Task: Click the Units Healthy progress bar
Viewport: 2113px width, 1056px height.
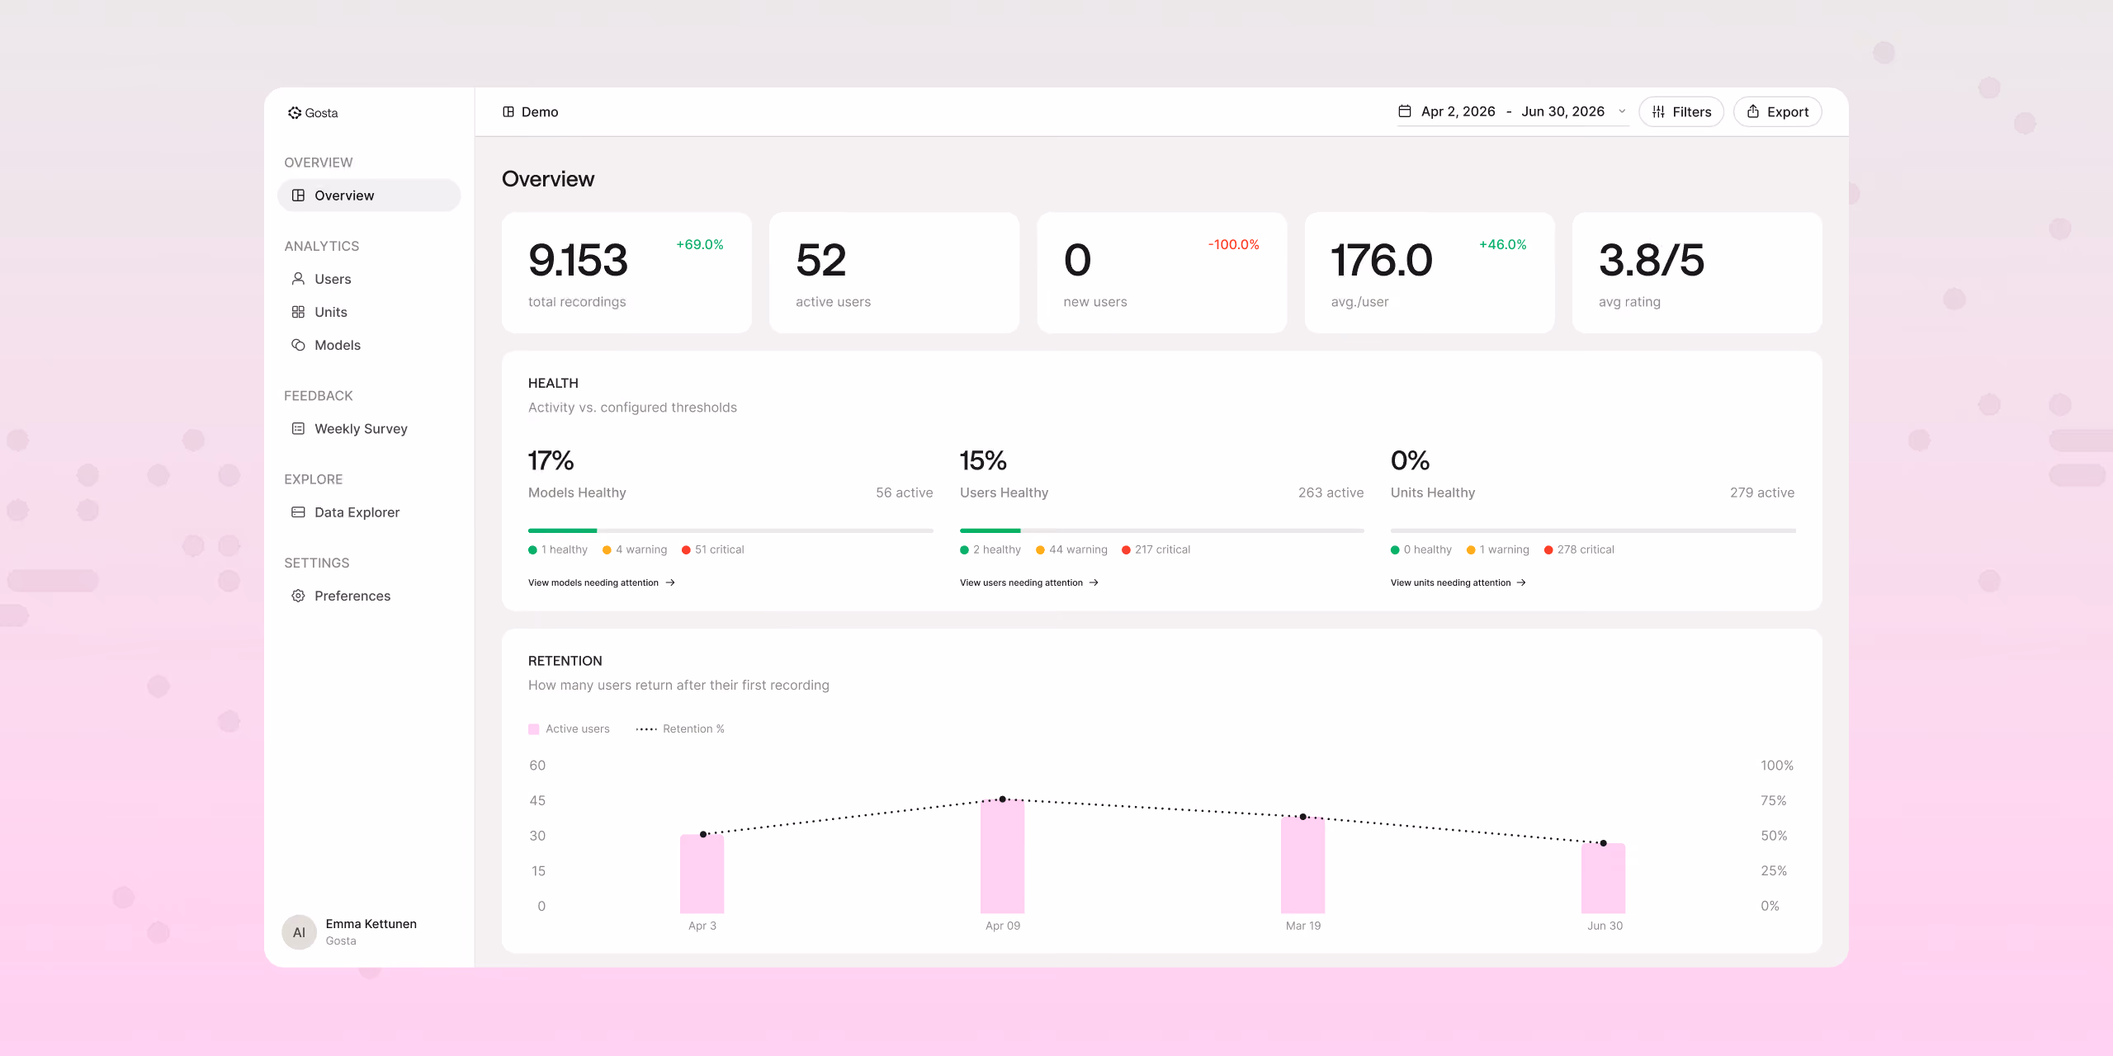Action: click(1593, 530)
